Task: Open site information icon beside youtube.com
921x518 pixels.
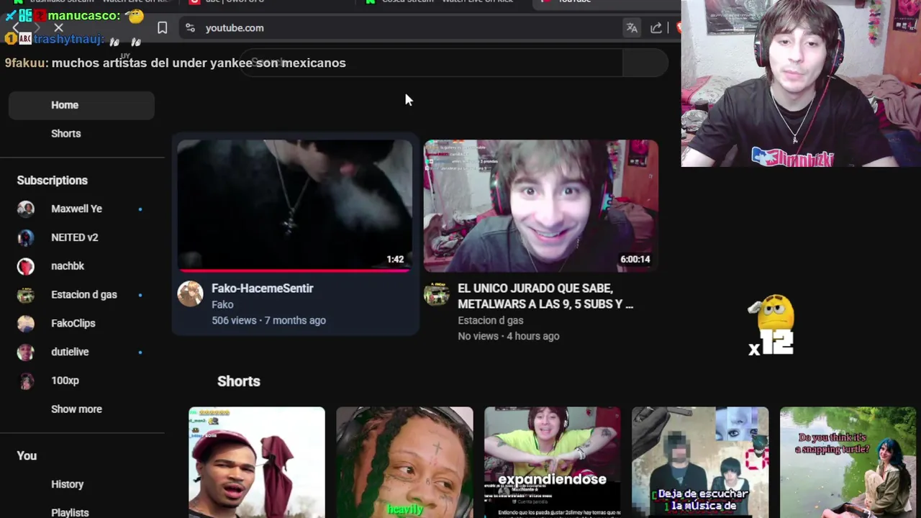Action: point(190,28)
